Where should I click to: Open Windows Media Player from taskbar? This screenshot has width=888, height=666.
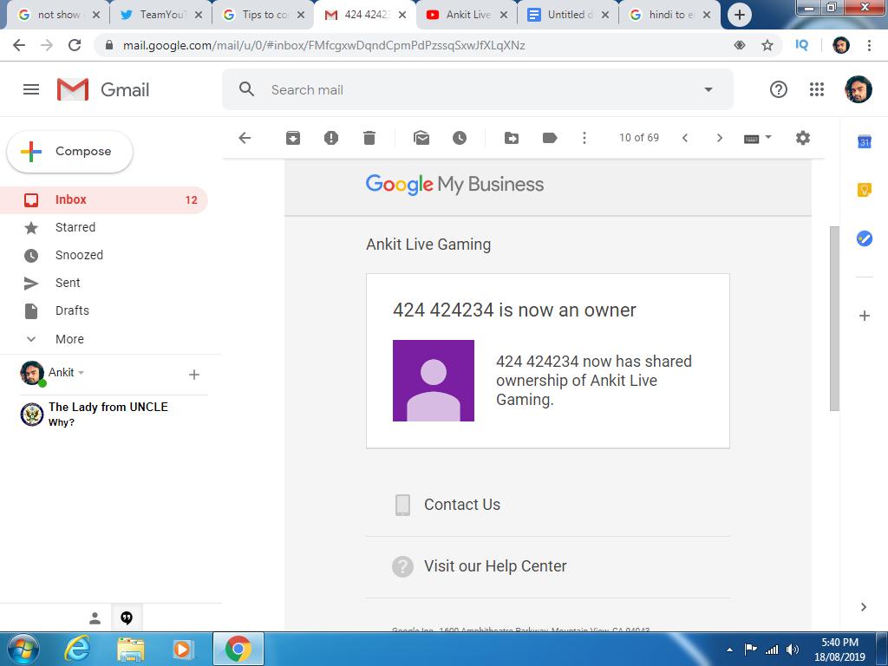[183, 649]
